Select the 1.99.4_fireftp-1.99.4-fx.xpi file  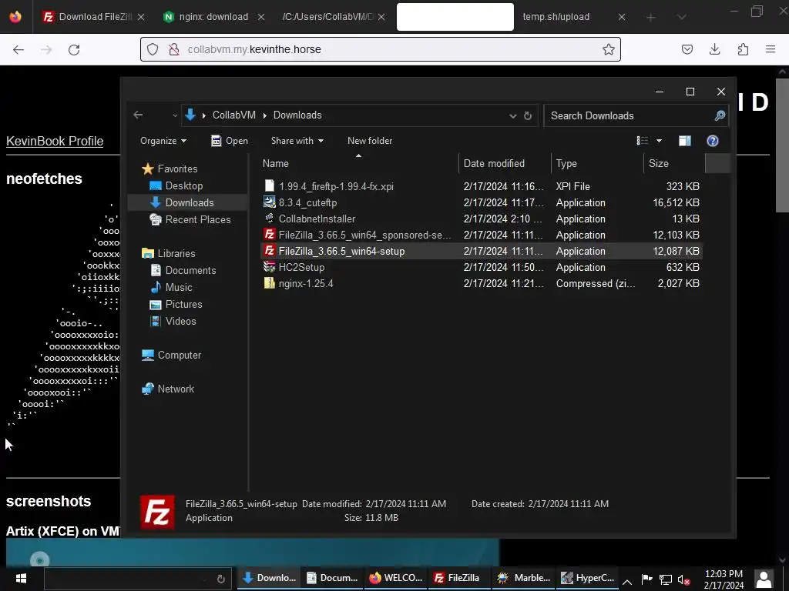(x=481, y=186)
